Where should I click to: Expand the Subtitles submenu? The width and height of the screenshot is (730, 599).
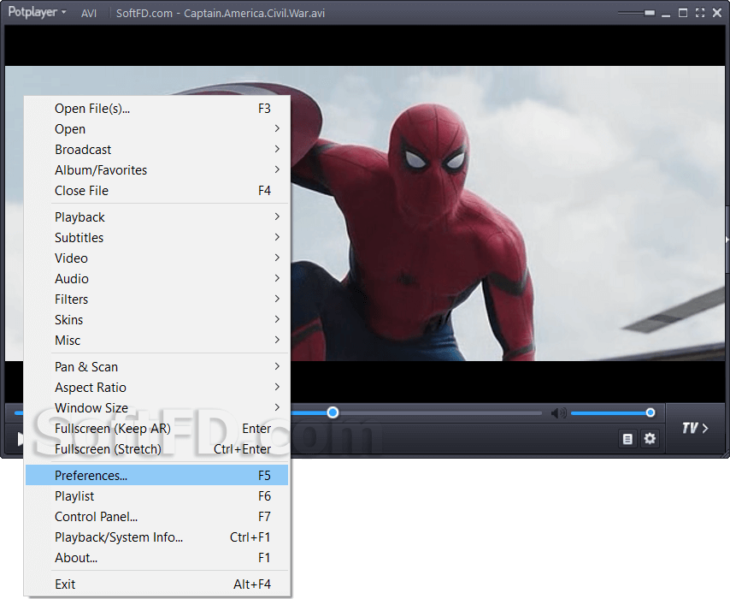coord(157,238)
